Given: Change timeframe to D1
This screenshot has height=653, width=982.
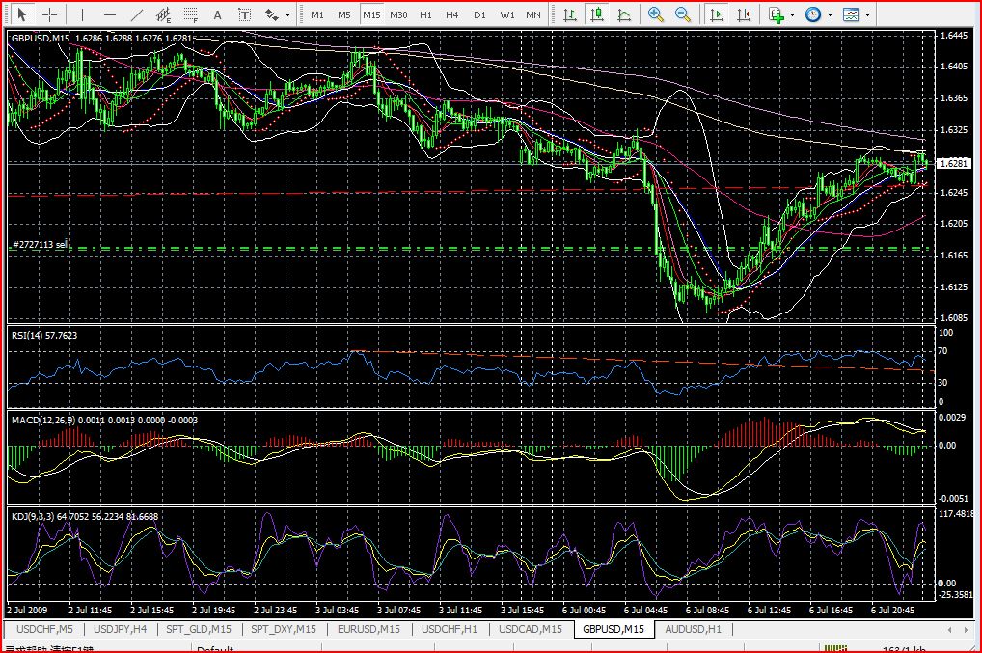Looking at the screenshot, I should click(479, 14).
